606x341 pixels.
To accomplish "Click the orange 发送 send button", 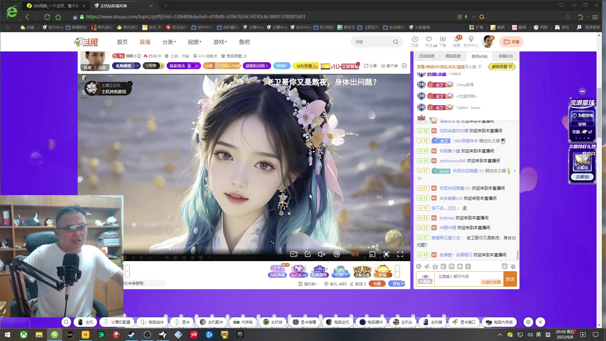I will (x=510, y=279).
